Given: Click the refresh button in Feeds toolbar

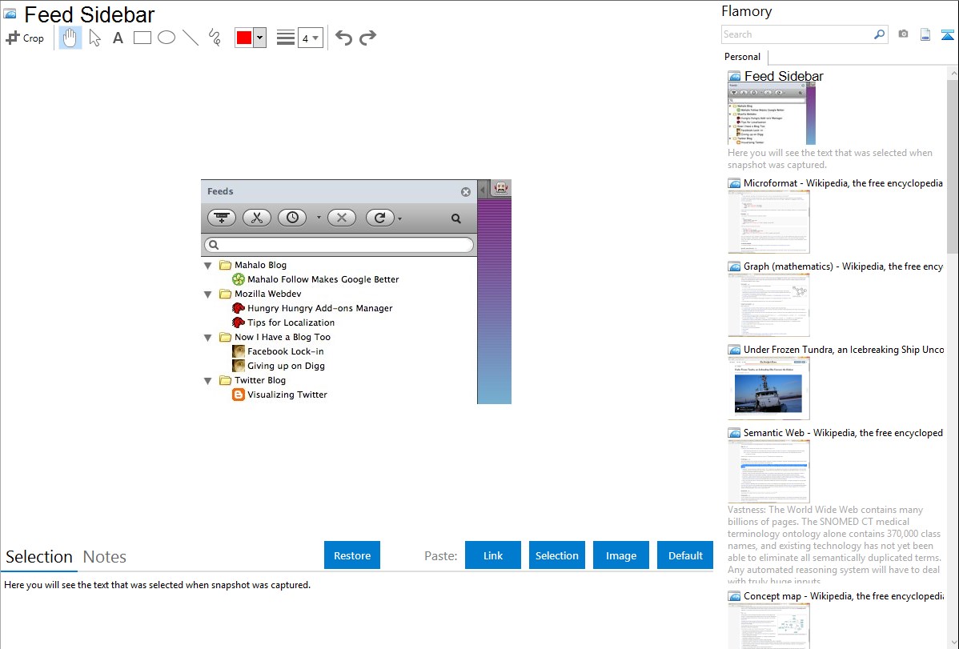Looking at the screenshot, I should coord(379,218).
